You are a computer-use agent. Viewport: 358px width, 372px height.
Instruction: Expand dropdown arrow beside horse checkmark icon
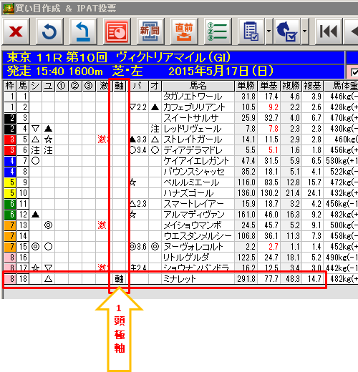[x=304, y=31]
